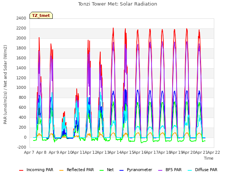Click the 2000 y-axis tick label
The width and height of the screenshot is (236, 177).
[21, 38]
